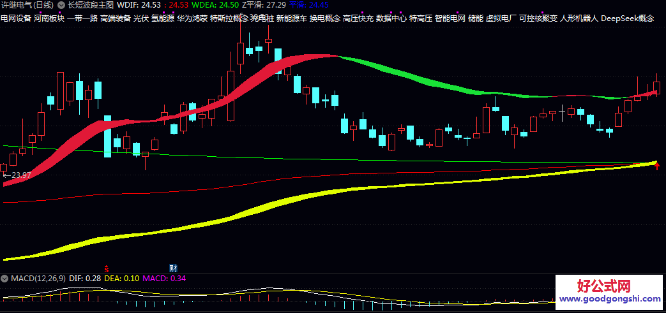Open the 换电概念 concept tag
Image resolution: width=666 pixels, height=313 pixels.
[325, 18]
